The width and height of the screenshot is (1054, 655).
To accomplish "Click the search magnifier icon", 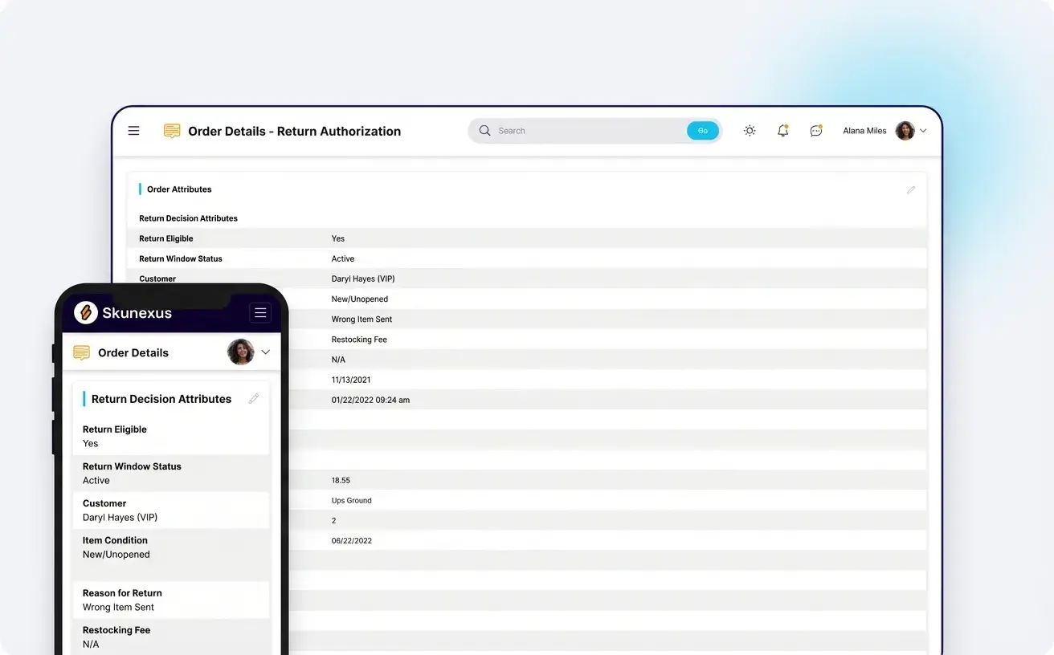I will [x=484, y=130].
